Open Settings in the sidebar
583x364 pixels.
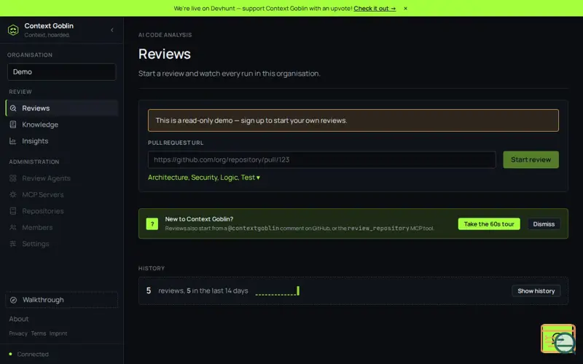(x=62, y=244)
